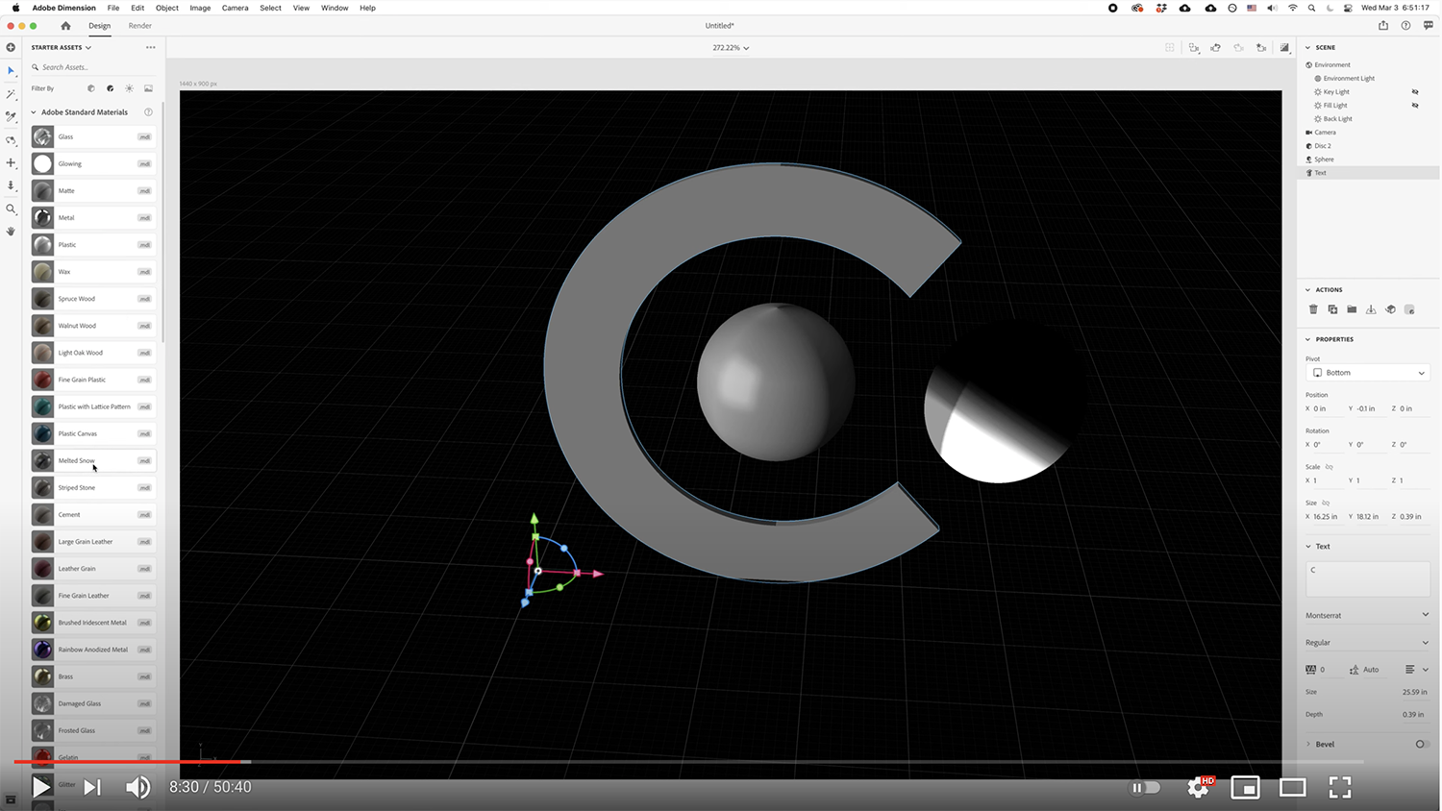Select the Magic Wand tool
Image resolution: width=1442 pixels, height=811 pixels.
[11, 94]
